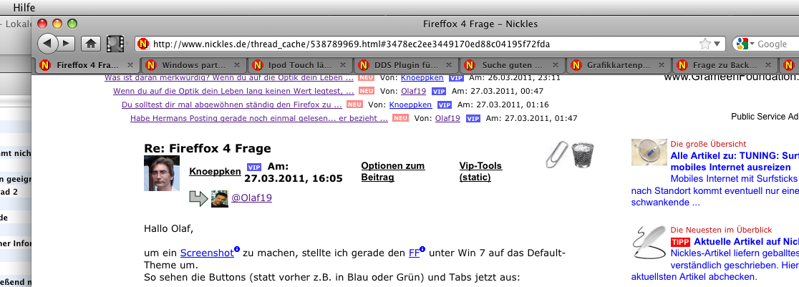Click the VIP badge beside Knoeppken's post name
799x287 pixels.
(253, 167)
